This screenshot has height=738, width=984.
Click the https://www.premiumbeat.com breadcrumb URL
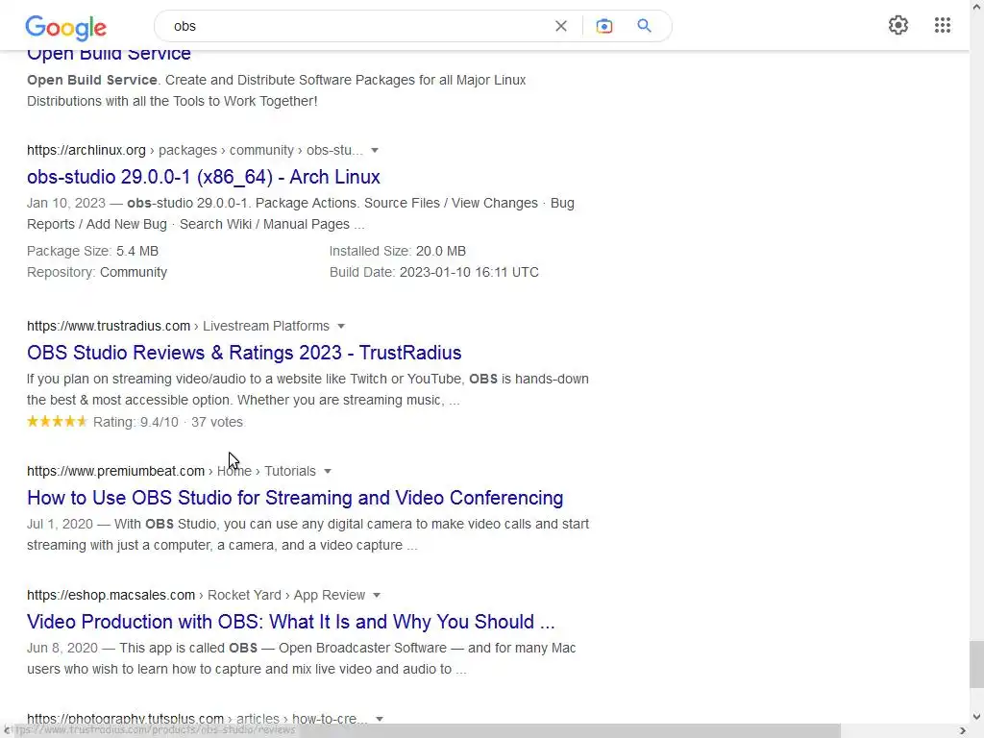tap(115, 471)
